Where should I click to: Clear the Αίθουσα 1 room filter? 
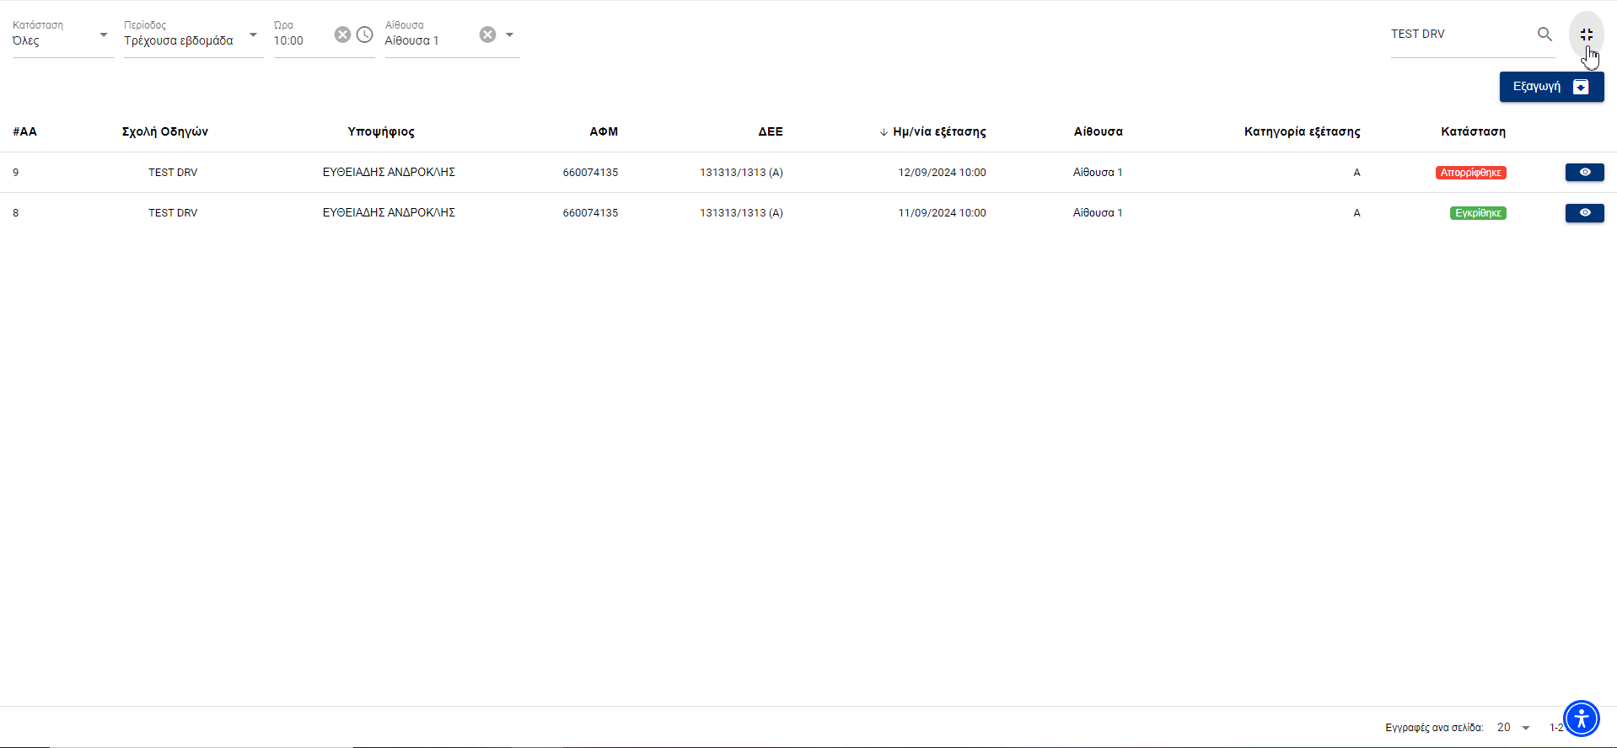click(x=487, y=35)
